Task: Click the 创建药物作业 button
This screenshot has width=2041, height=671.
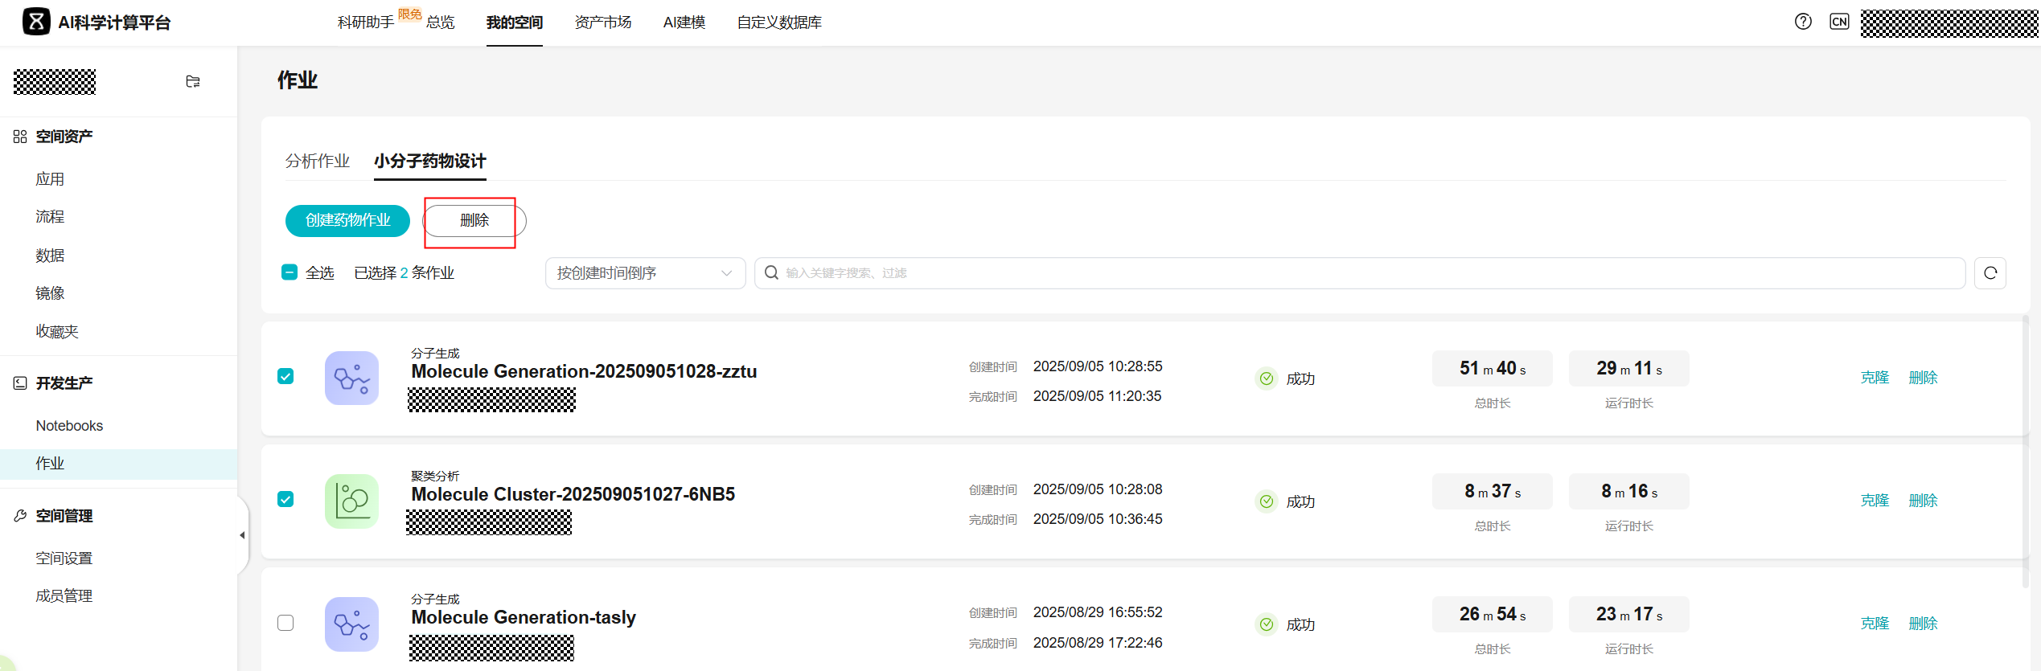Action: point(347,220)
